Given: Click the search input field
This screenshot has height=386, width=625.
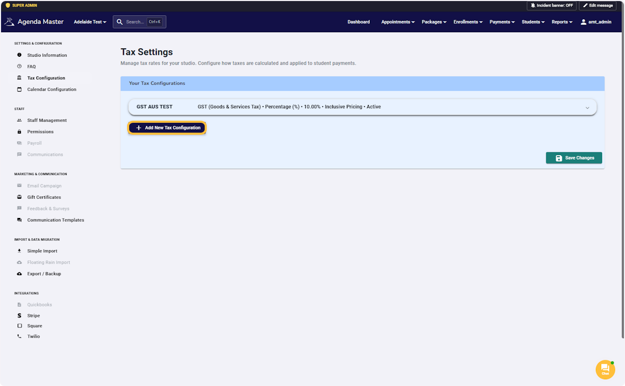Looking at the screenshot, I should click(x=140, y=22).
